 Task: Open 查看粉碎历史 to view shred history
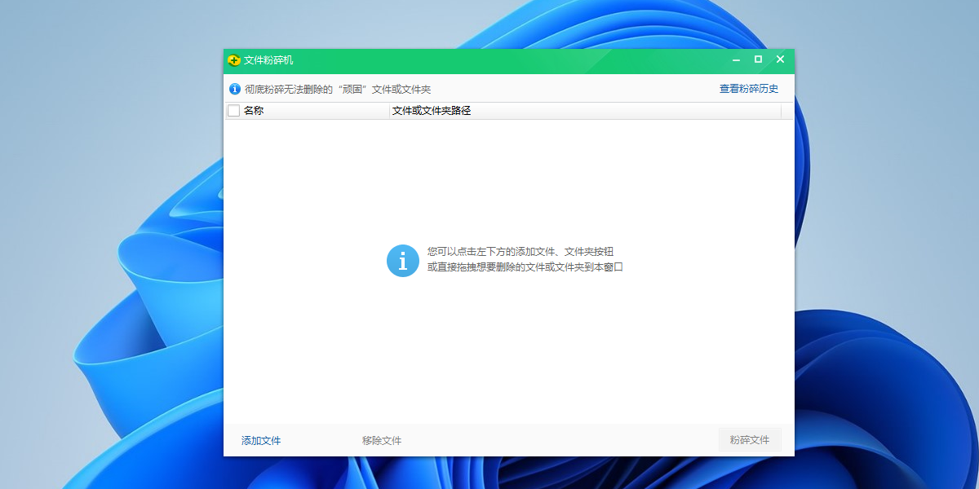(748, 87)
